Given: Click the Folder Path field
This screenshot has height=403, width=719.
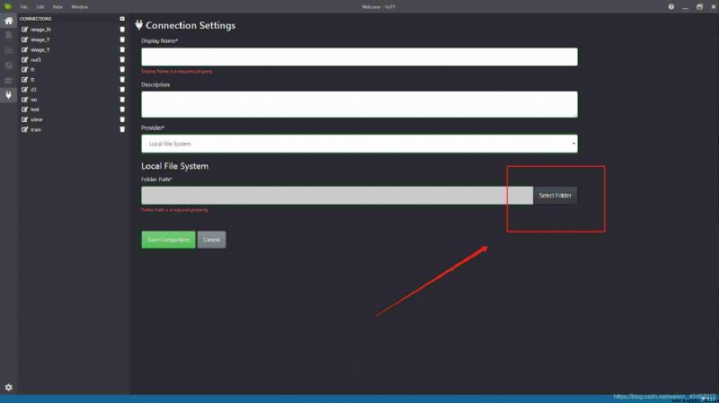Looking at the screenshot, I should (337, 195).
